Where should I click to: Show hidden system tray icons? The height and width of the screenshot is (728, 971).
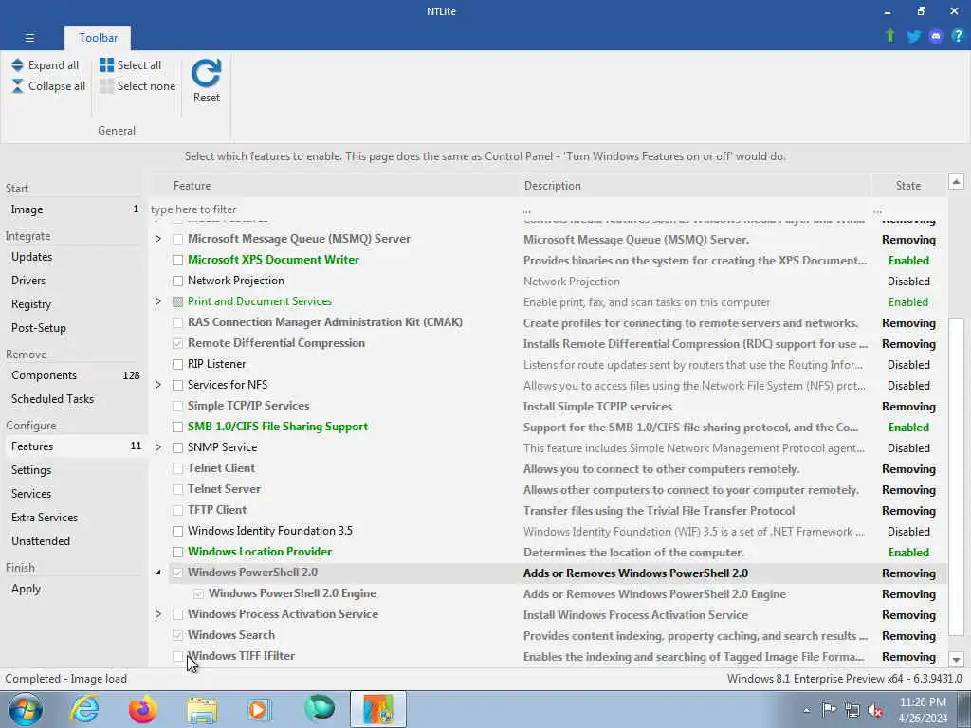click(806, 710)
